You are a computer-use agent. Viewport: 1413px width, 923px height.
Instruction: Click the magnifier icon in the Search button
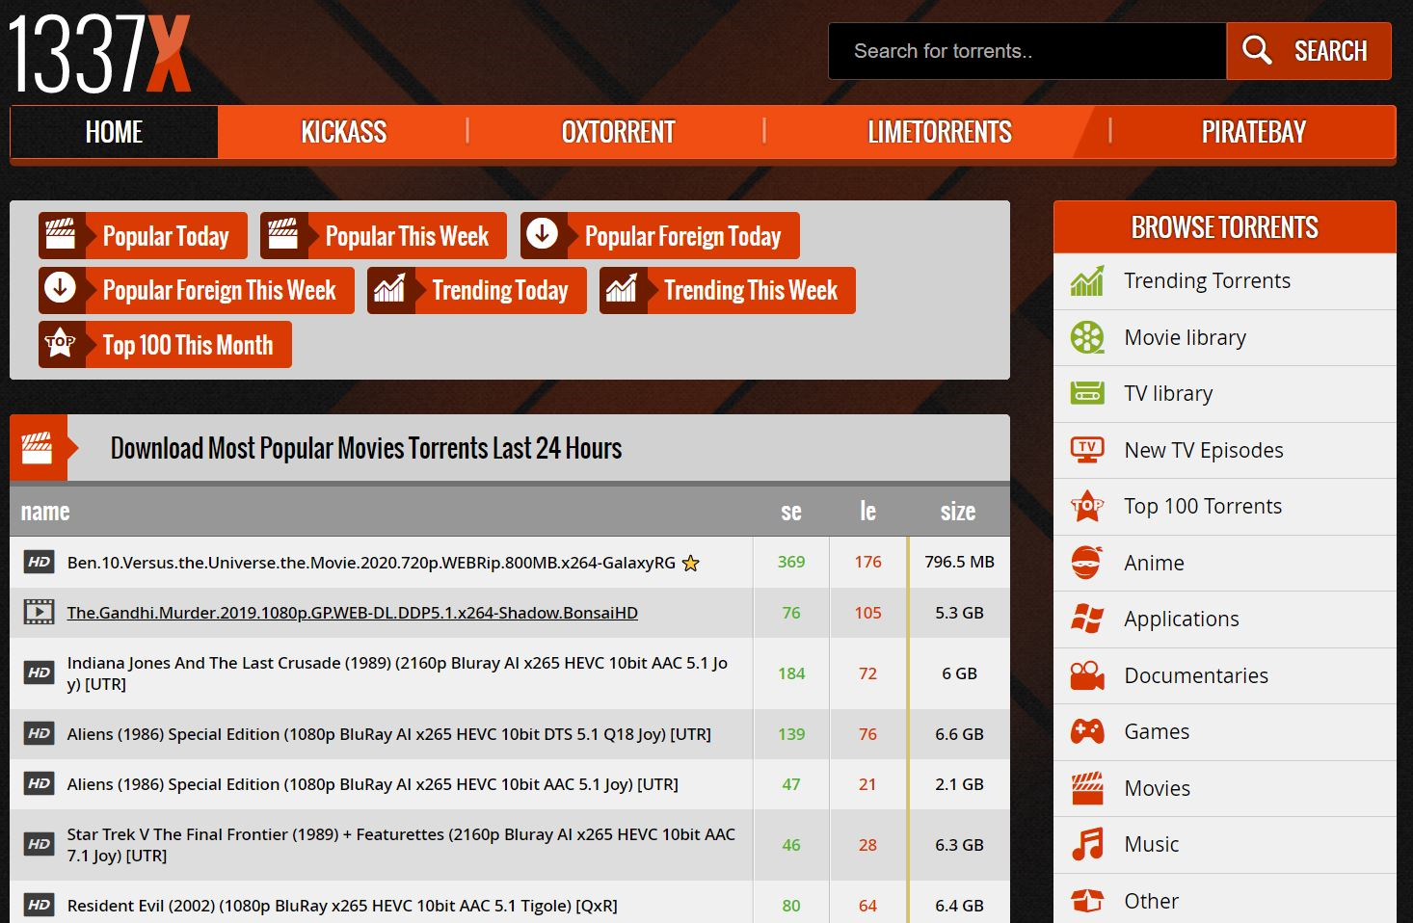[x=1257, y=50]
